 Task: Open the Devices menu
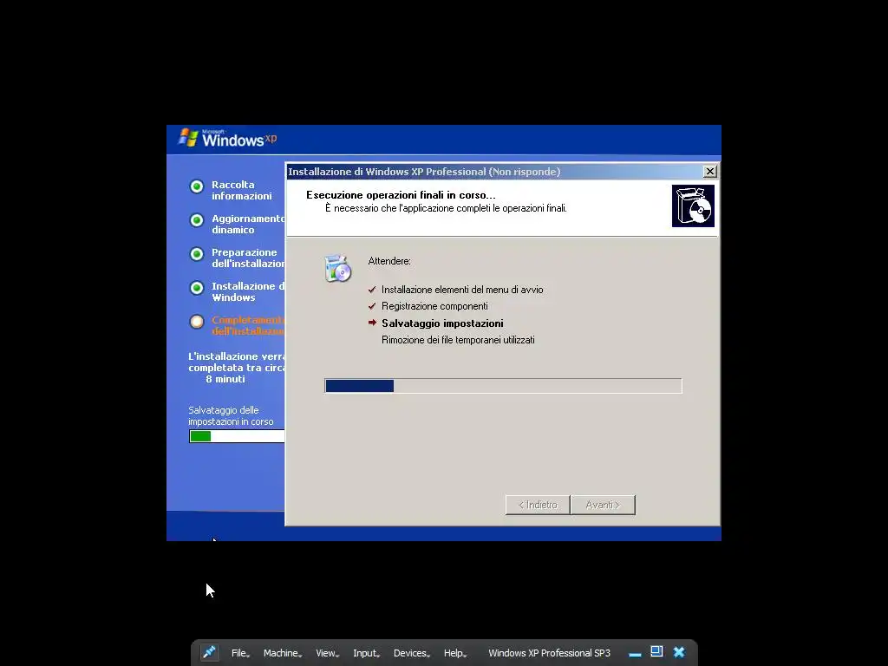point(412,653)
